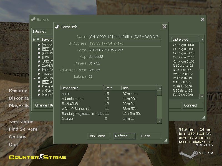Select server last played N 20 sie 11:33
Viewport: 222px width, 166px height.
(x=183, y=90)
